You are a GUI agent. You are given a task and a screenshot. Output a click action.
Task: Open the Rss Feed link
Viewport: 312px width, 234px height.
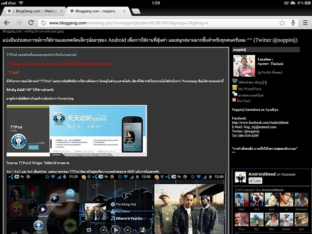(244, 101)
